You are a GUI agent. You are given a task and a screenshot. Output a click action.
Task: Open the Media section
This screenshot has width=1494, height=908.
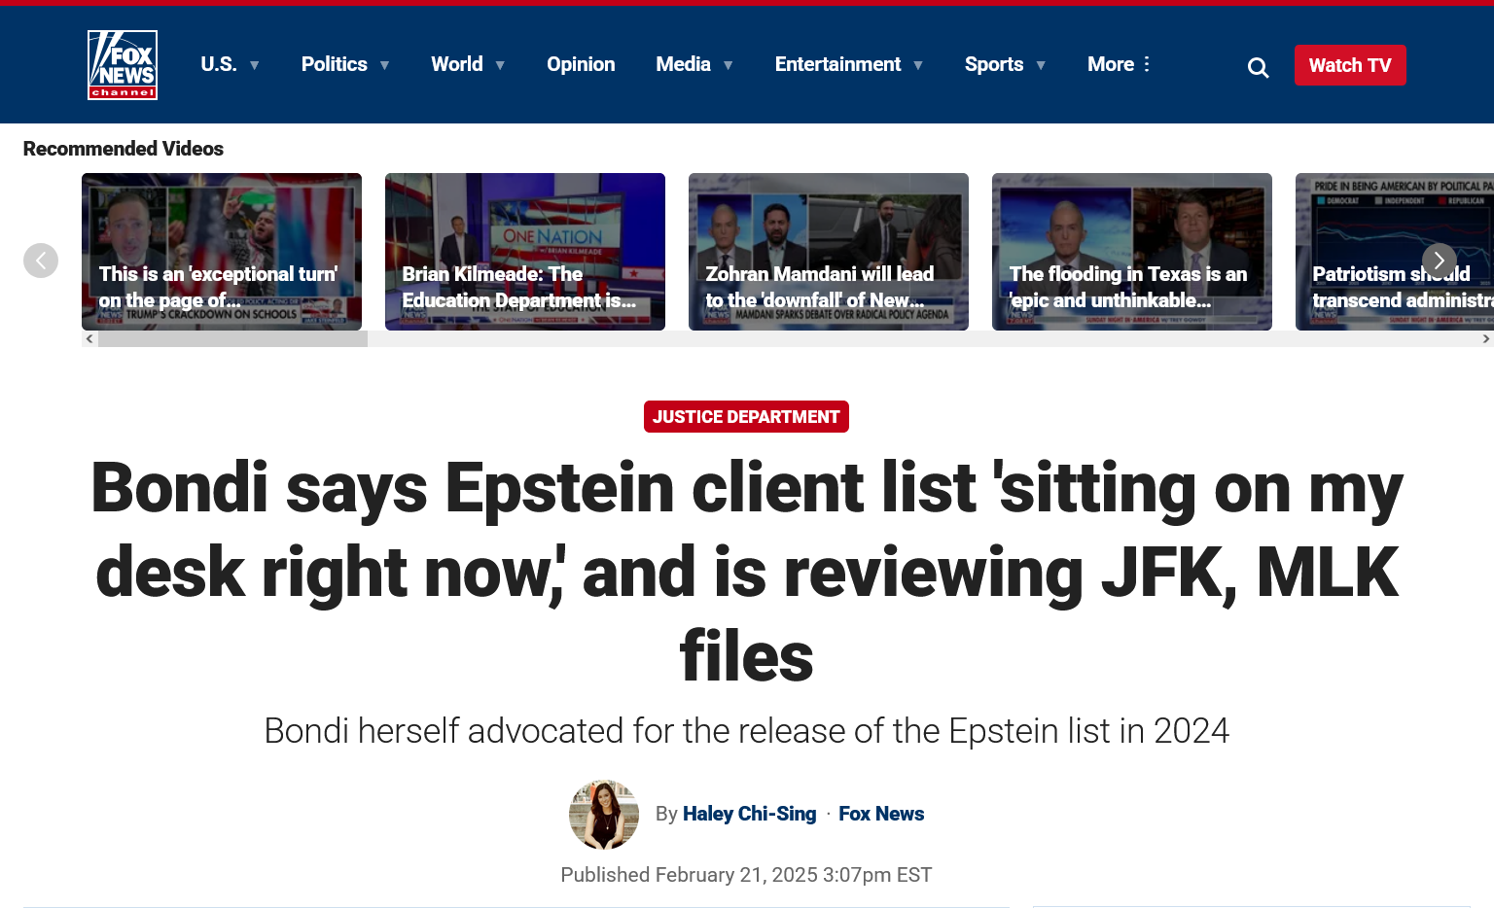[x=683, y=64]
